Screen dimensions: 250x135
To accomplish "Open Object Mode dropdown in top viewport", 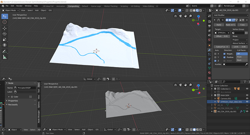I will [11, 10].
